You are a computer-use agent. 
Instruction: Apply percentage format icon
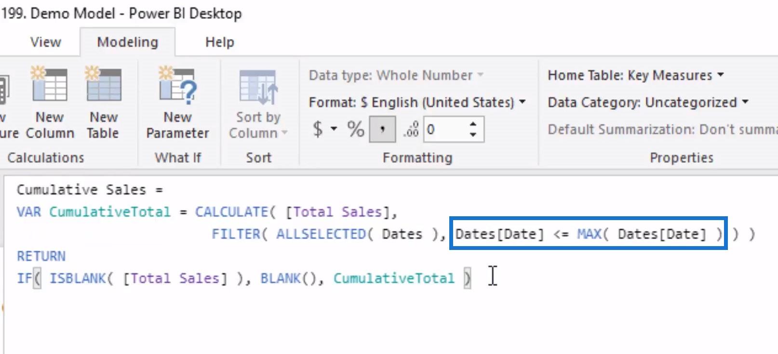(356, 129)
